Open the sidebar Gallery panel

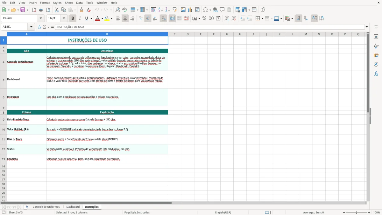pos(376,55)
